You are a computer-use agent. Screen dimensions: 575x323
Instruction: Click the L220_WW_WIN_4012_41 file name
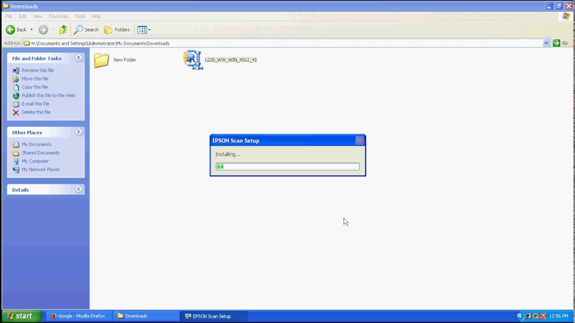pyautogui.click(x=231, y=60)
